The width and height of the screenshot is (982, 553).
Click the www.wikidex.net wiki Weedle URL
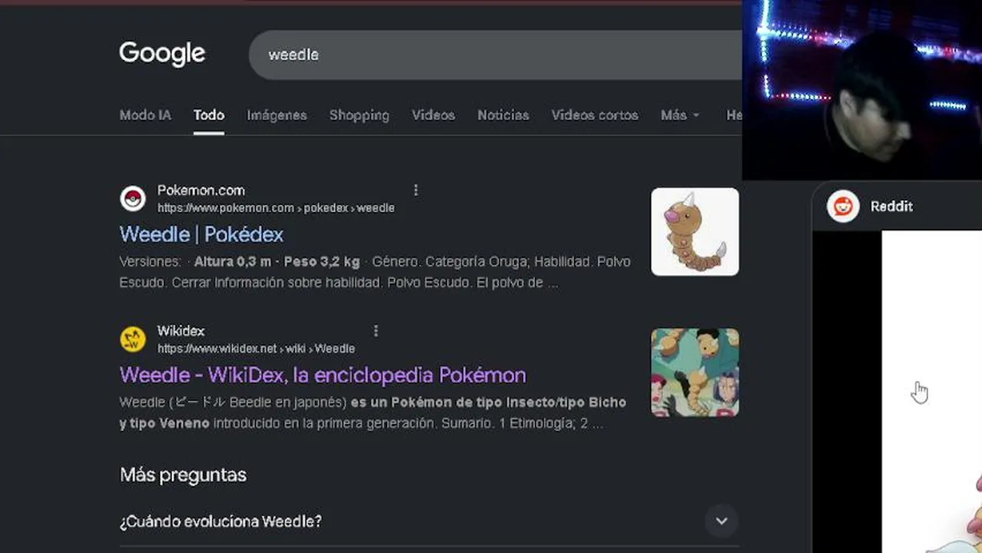[x=256, y=349]
